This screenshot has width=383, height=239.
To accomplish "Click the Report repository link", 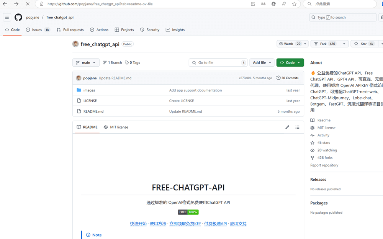I will click(x=324, y=165).
